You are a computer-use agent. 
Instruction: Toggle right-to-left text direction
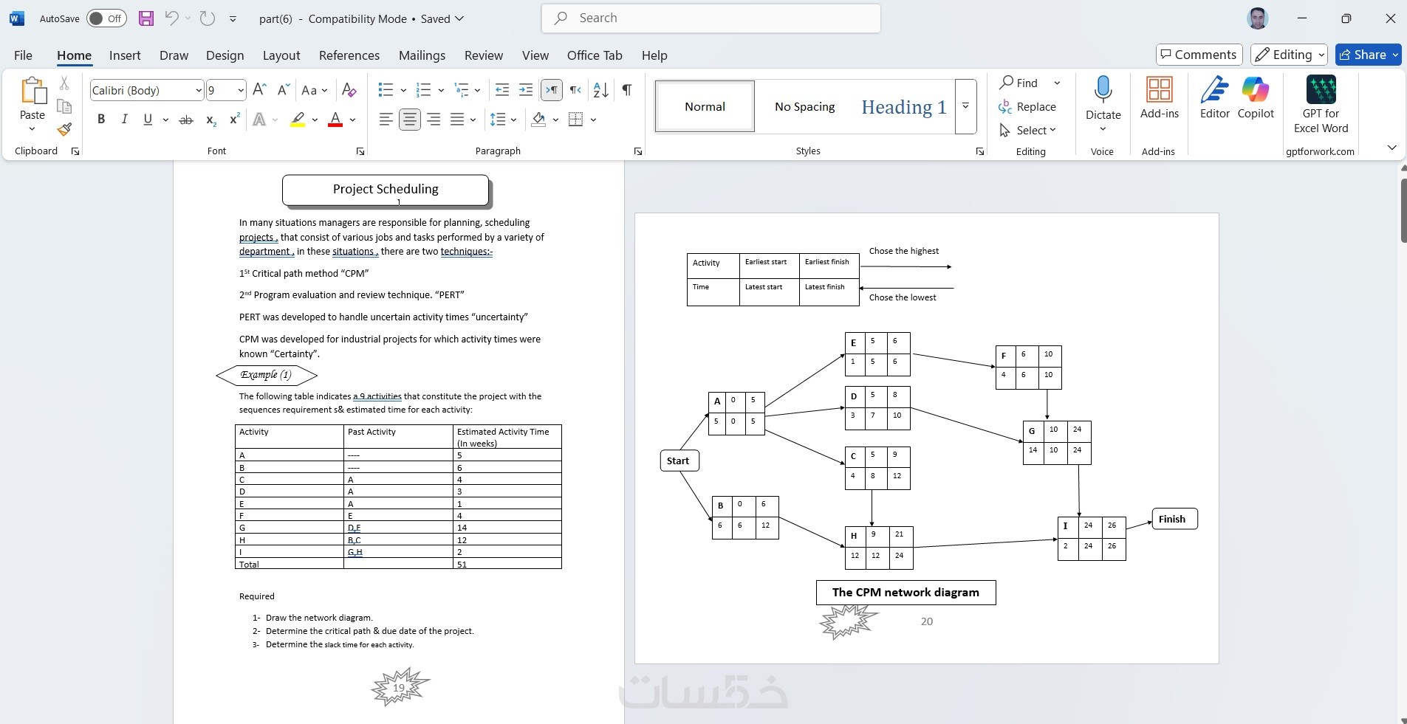click(x=575, y=90)
